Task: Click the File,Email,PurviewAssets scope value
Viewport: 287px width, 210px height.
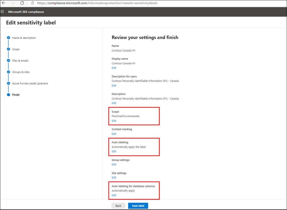Action: [x=126, y=116]
